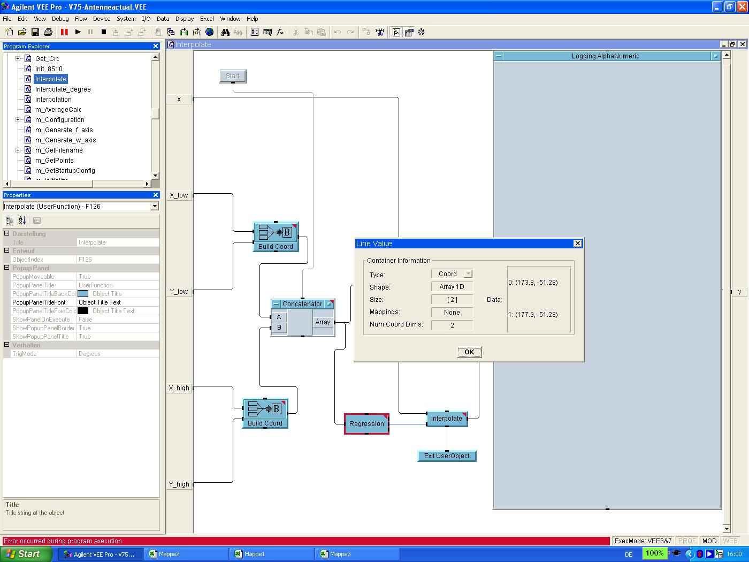The image size is (749, 562).
Task: Click the Save diskette icon in toolbar
Action: (35, 32)
